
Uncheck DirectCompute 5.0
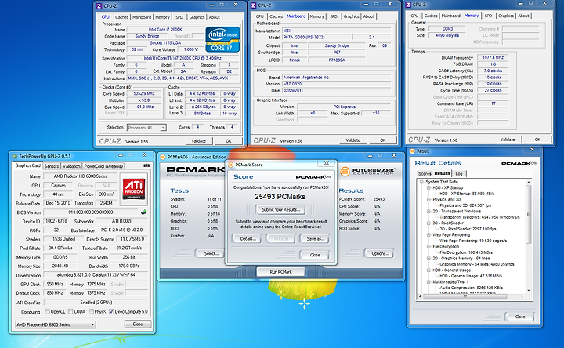(111, 311)
